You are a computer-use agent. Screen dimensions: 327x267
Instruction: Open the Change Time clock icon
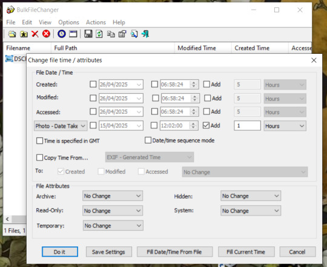(62, 33)
